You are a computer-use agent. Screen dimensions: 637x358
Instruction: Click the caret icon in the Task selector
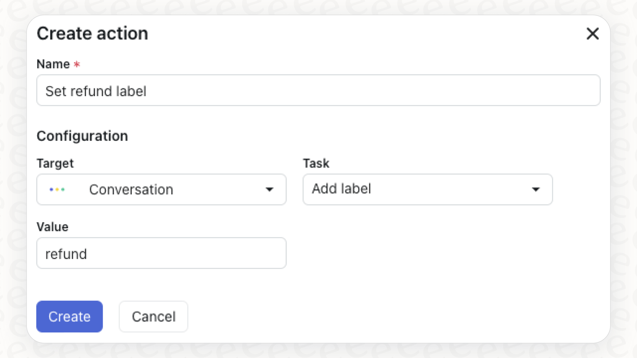[536, 189]
